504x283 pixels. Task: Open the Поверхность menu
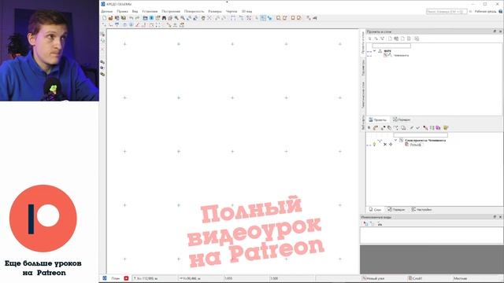(x=195, y=11)
